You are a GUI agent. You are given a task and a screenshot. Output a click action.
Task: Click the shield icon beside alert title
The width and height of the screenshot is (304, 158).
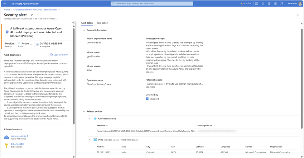[x=7, y=32]
